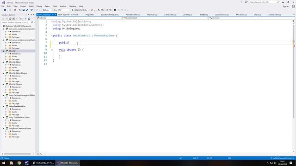The width and height of the screenshot is (296, 166).
Task: Switch to the Rotater.cs tab
Action: [203, 15]
